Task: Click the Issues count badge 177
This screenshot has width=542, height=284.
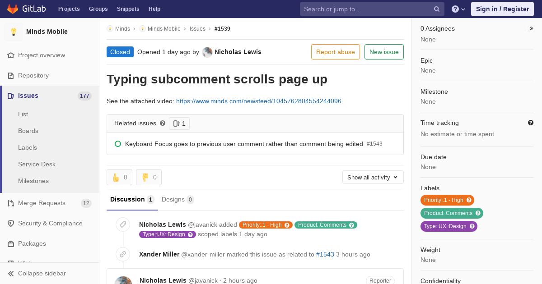Action: [84, 96]
